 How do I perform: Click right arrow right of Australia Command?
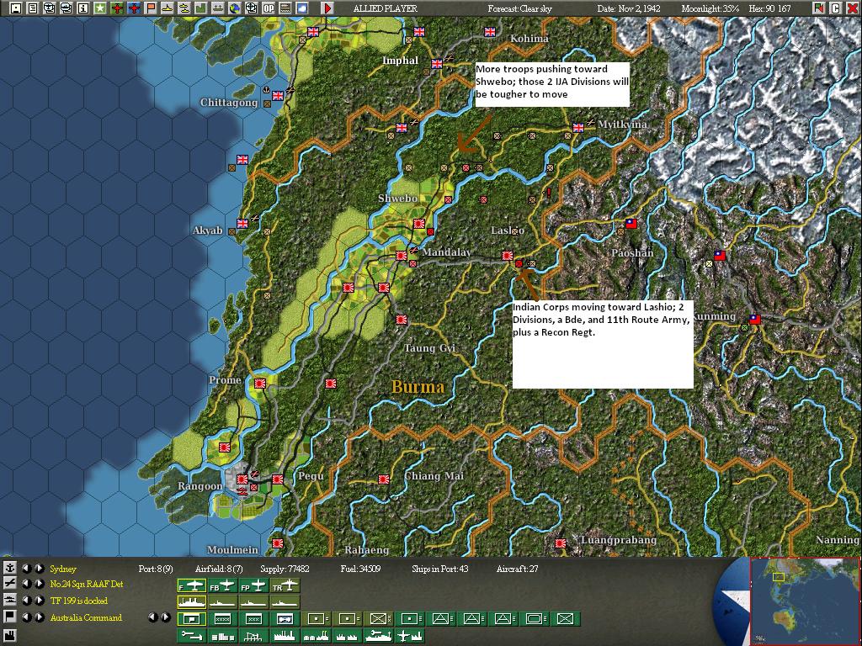point(166,617)
